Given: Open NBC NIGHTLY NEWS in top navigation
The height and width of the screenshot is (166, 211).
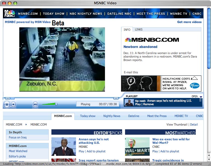Looking at the screenshot, I should click(x=86, y=14).
